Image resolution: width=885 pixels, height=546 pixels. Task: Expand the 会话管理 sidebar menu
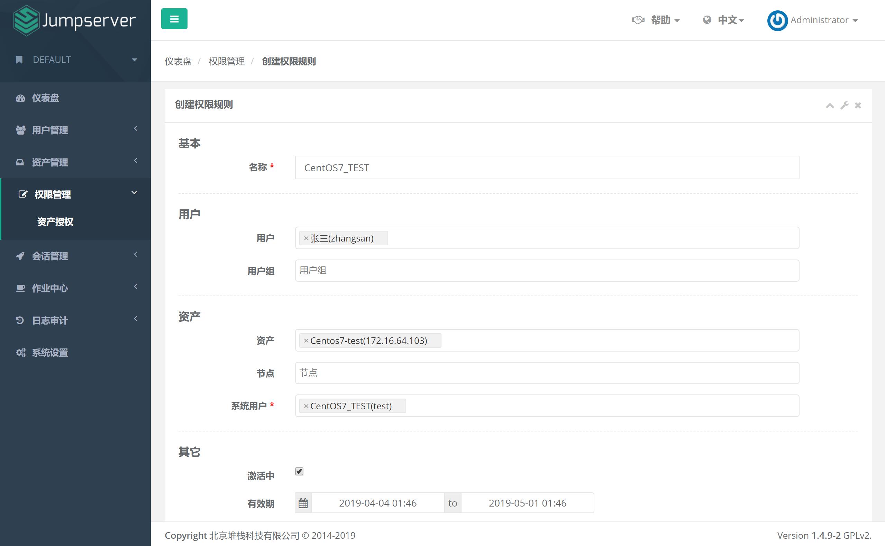tap(75, 256)
